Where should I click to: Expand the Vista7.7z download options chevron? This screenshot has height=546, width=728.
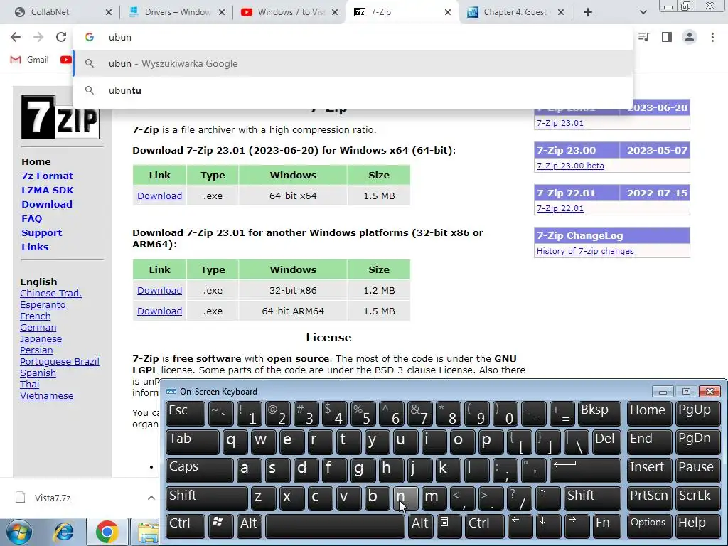pyautogui.click(x=151, y=498)
